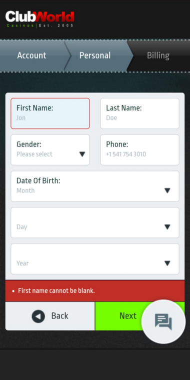Click the Back button label

point(60,316)
